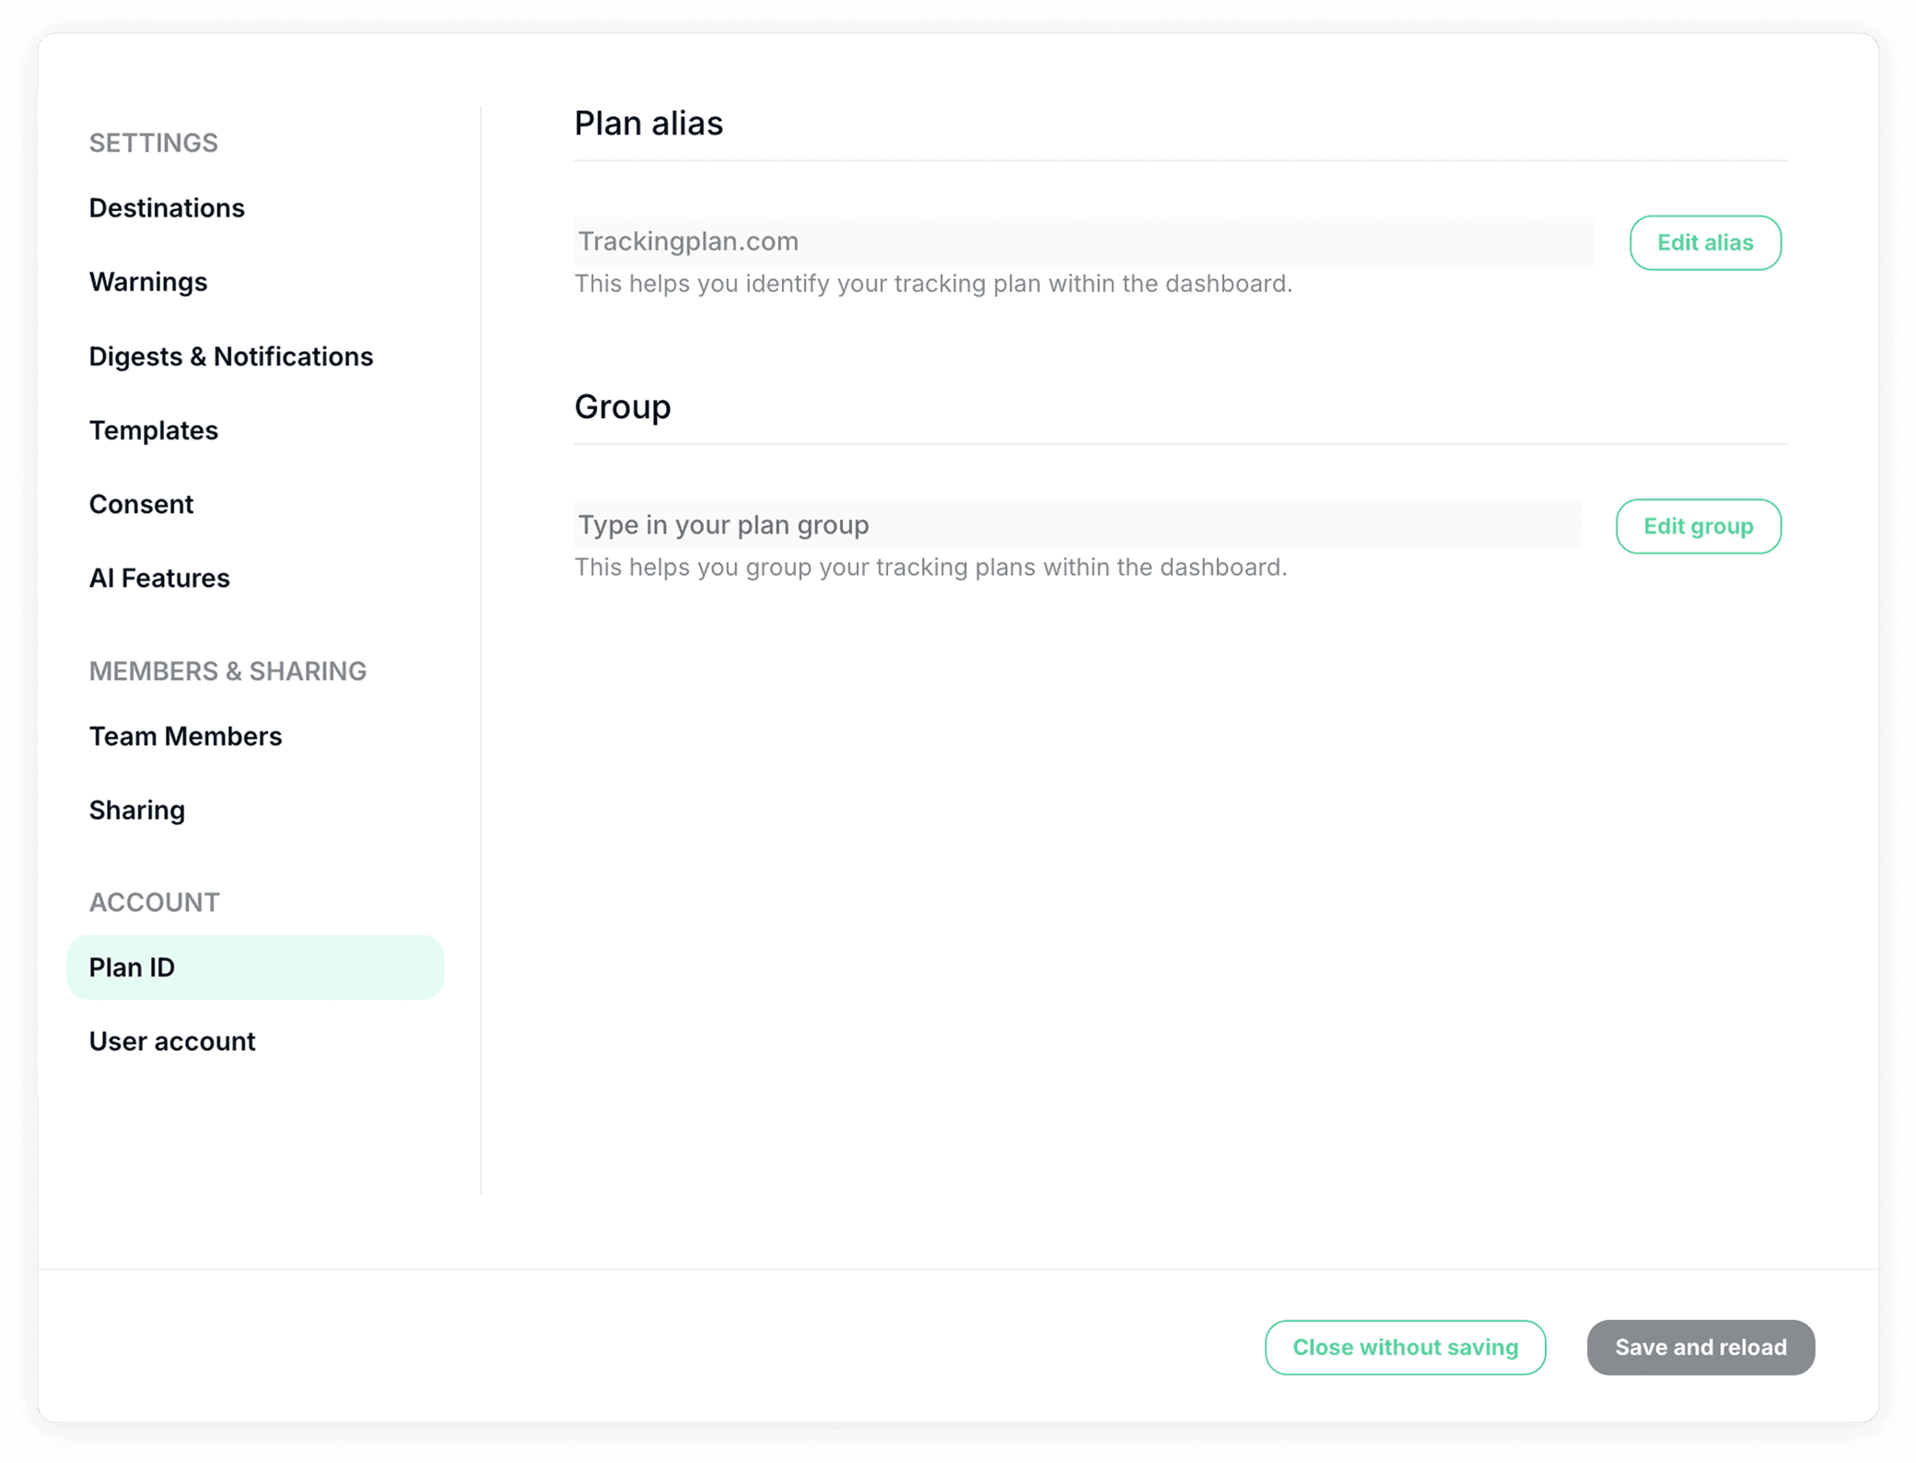
Task: Open AI Features settings
Action: (x=159, y=578)
